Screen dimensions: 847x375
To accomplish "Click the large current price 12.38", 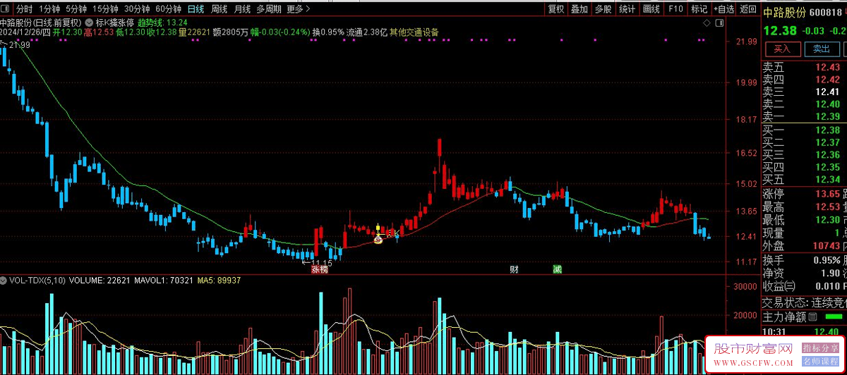I will click(x=779, y=30).
